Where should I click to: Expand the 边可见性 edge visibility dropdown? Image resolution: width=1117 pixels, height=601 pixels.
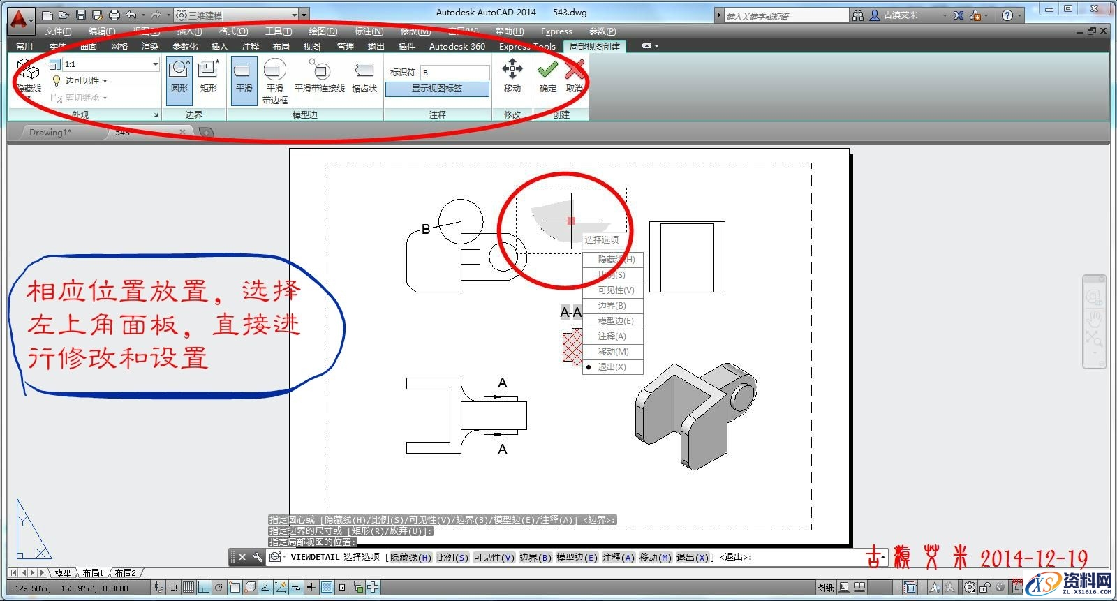[105, 81]
